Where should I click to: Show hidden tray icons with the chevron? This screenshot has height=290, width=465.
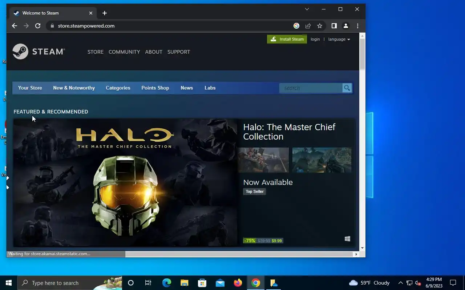[x=400, y=283]
